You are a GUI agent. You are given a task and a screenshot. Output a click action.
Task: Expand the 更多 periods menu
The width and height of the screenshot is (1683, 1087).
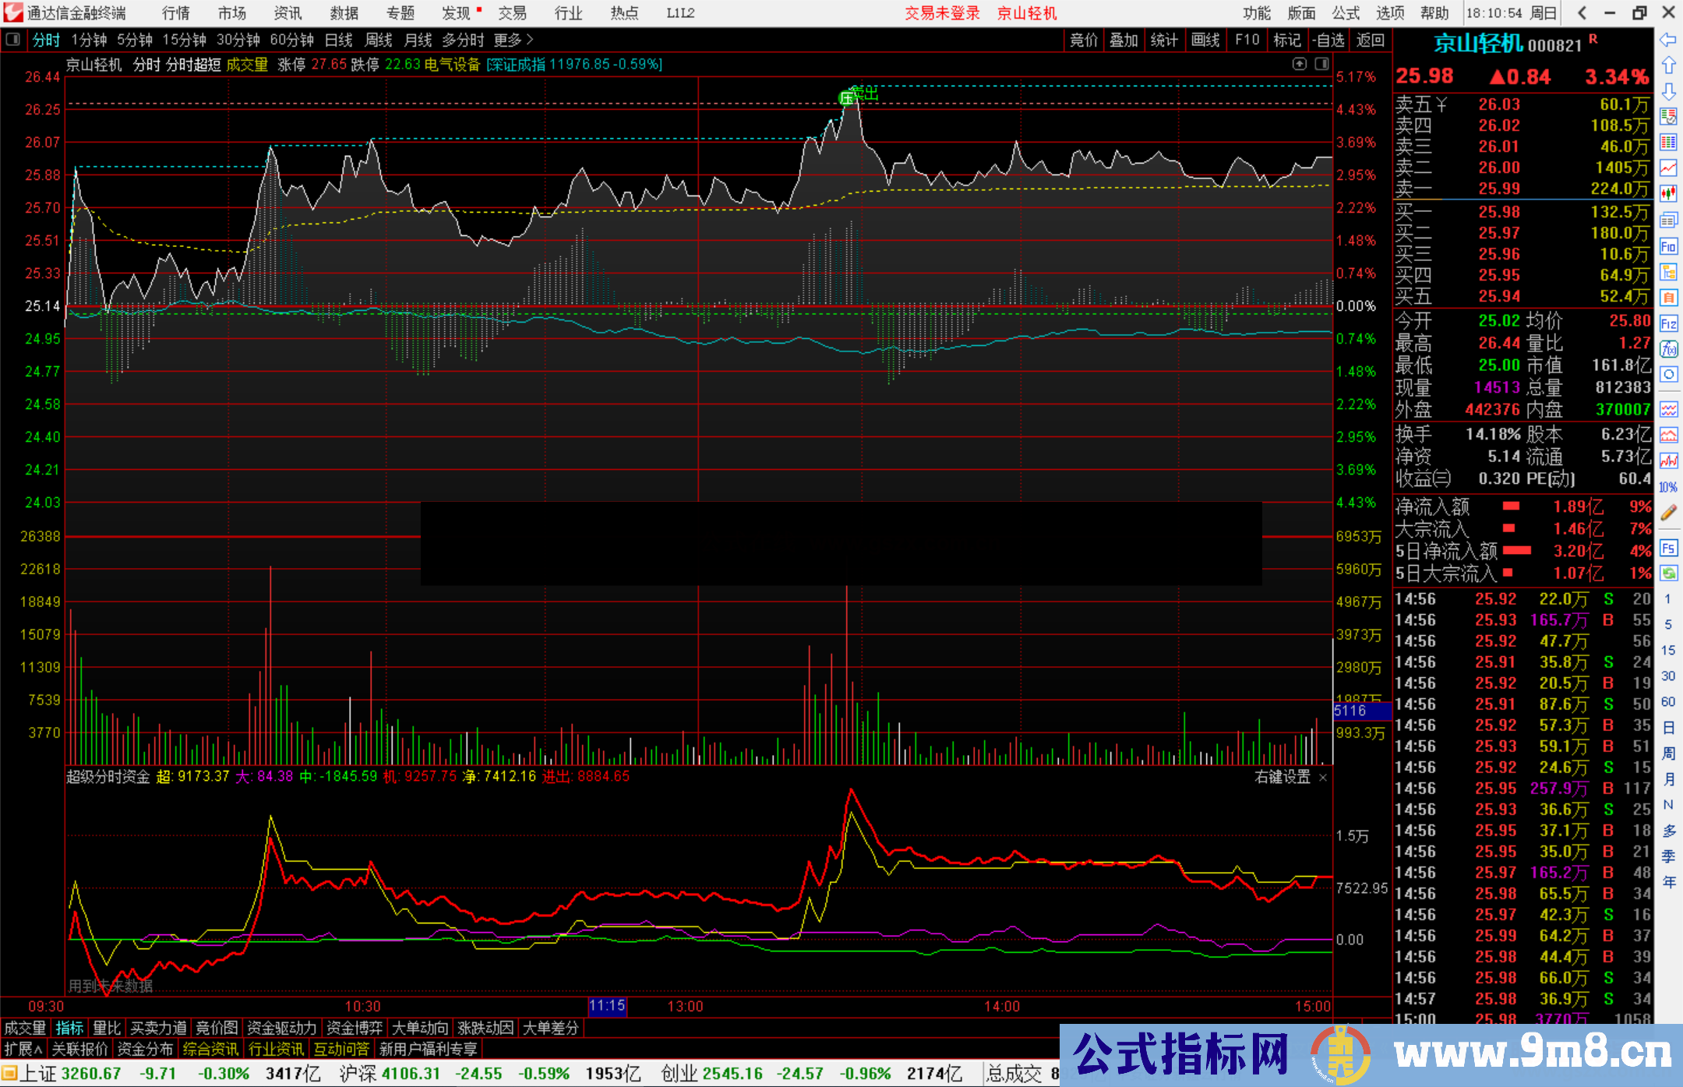513,40
